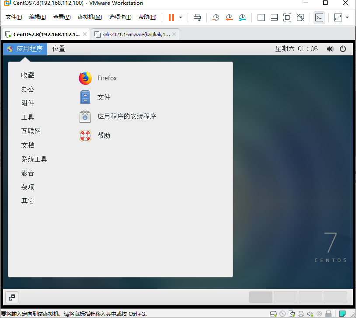Click the USB device status icon
The width and height of the screenshot is (356, 318).
click(328, 314)
